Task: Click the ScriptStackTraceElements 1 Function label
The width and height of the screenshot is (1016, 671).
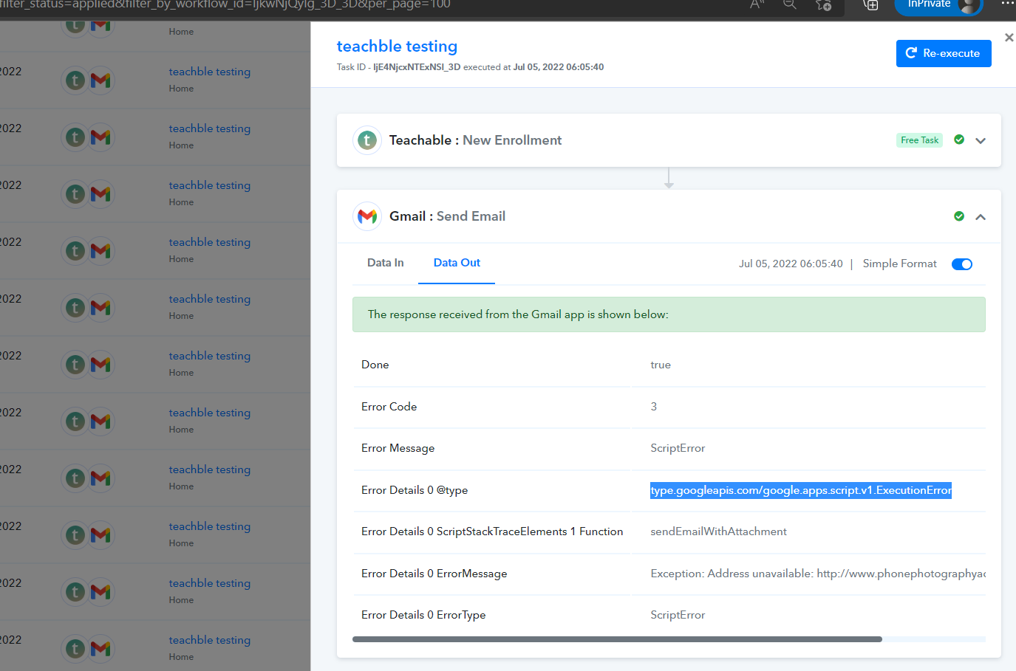Action: coord(492,531)
